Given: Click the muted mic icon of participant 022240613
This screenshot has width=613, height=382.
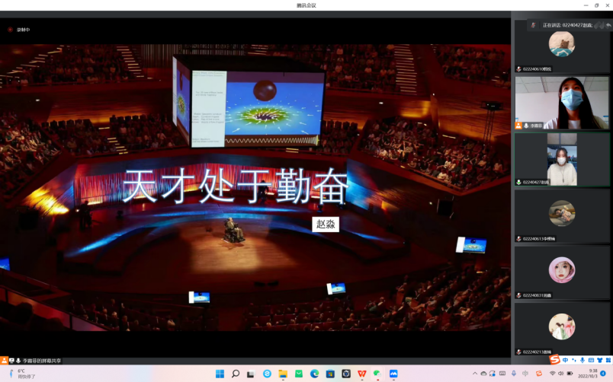Looking at the screenshot, I should tap(519, 239).
